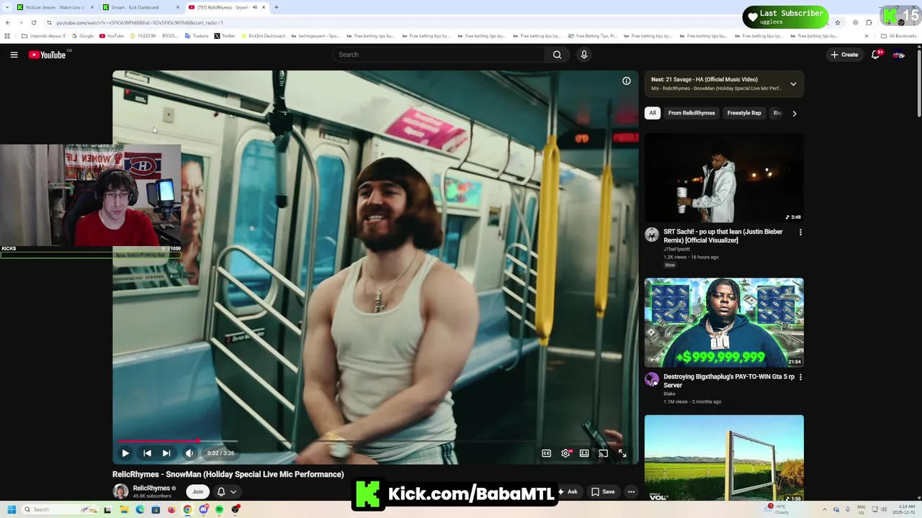
Task: Open the player settings gear
Action: (565, 453)
